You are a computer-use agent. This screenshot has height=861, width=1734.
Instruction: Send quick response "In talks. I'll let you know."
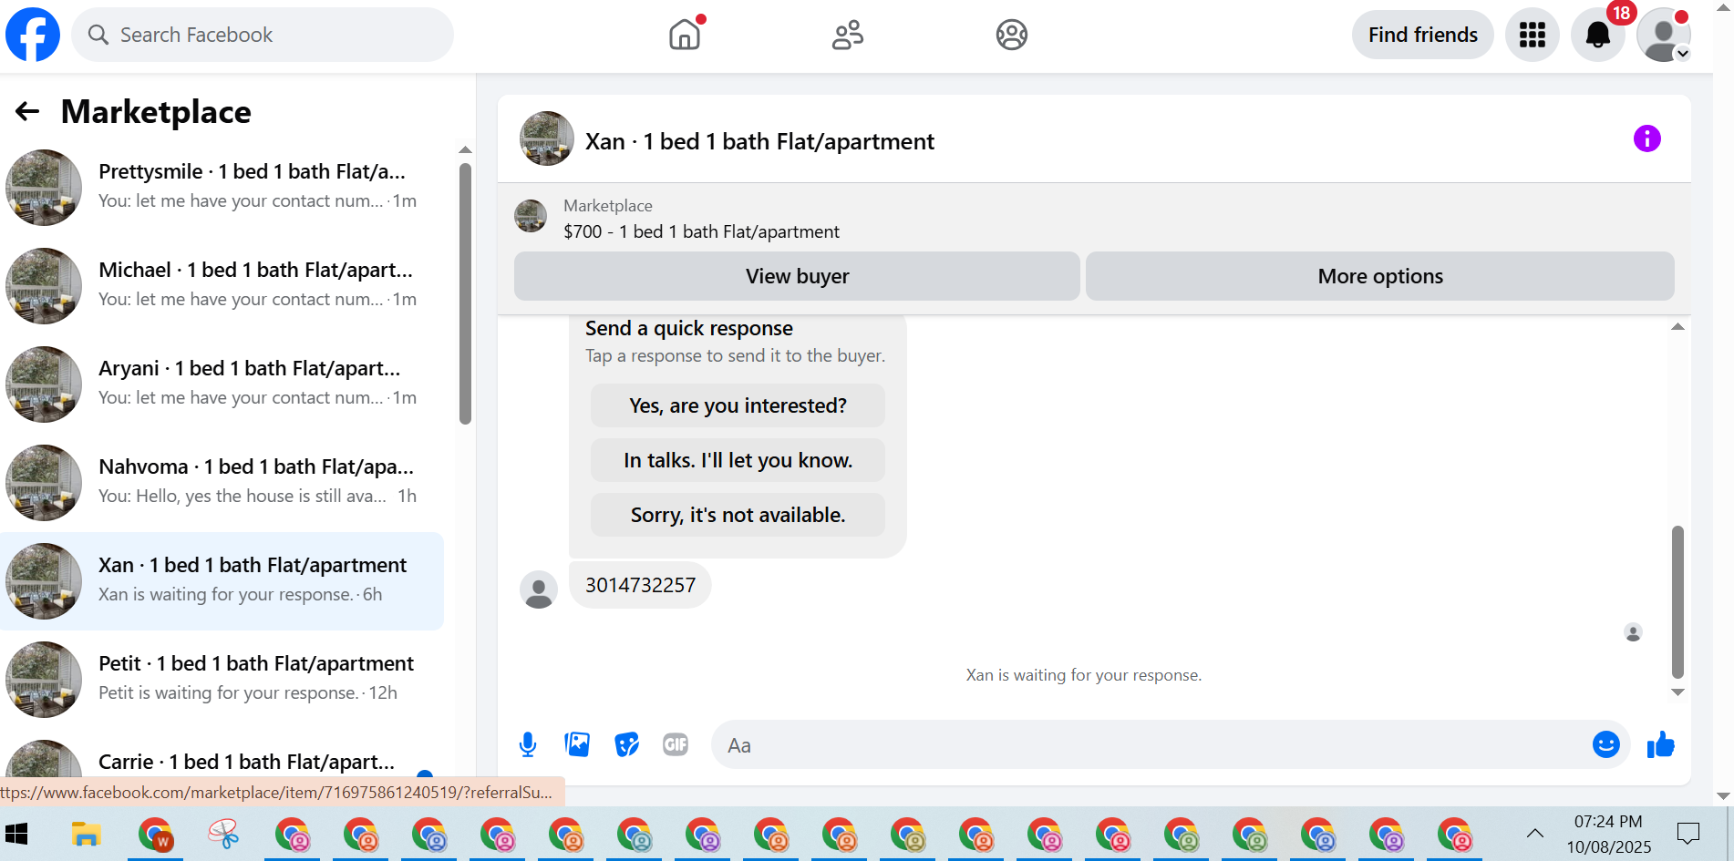tap(738, 460)
